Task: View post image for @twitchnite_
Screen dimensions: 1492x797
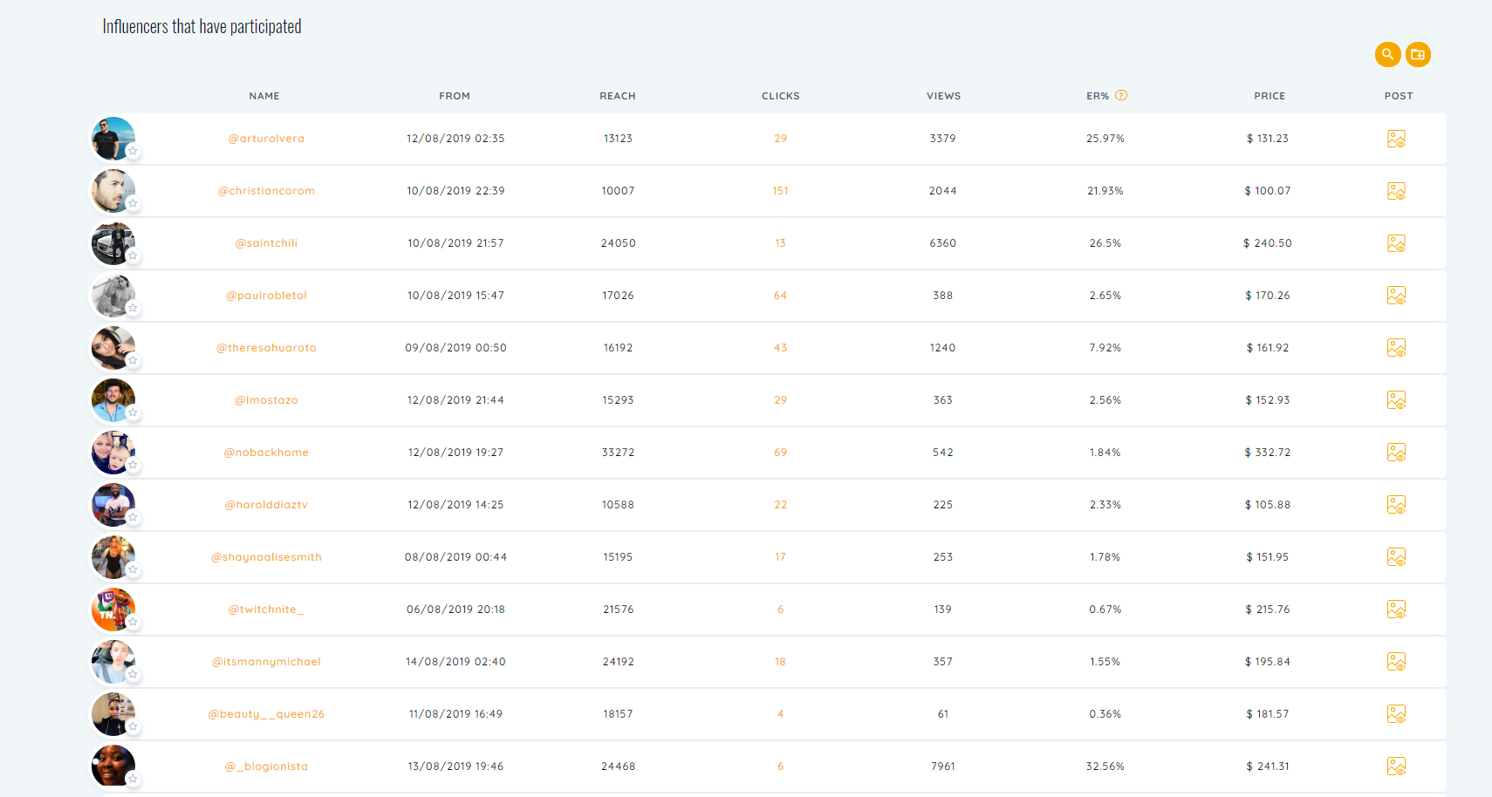Action: point(1396,610)
